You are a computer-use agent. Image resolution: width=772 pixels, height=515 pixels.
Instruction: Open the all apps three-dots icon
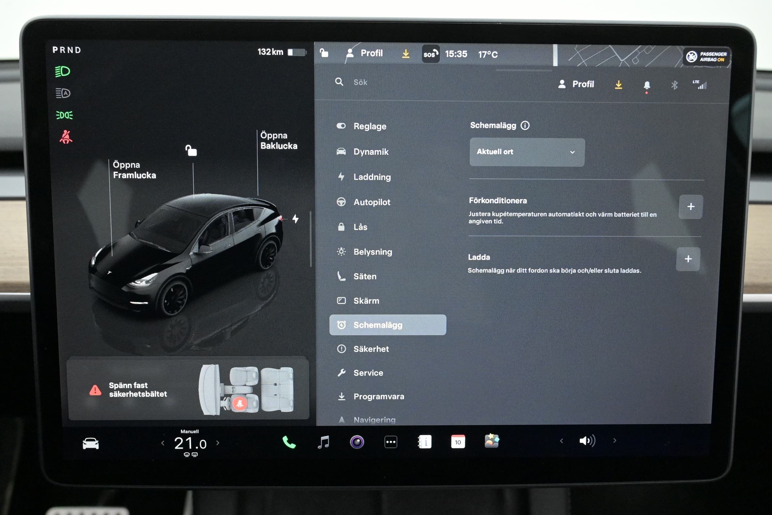(391, 442)
